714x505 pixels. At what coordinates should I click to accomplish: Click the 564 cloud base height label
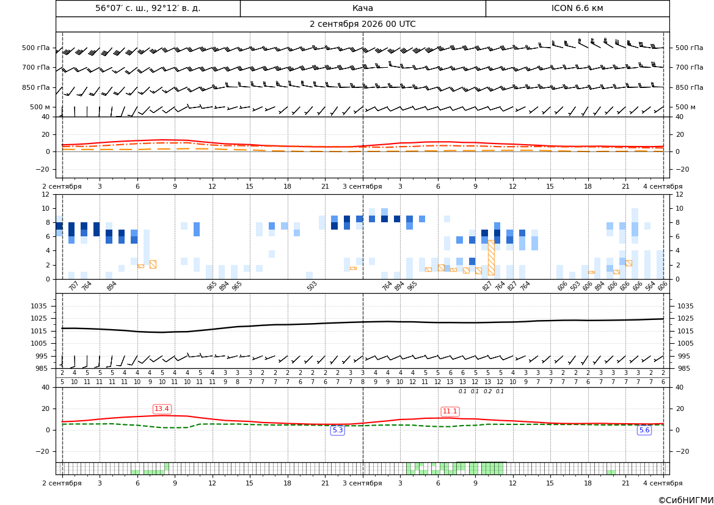(650, 286)
